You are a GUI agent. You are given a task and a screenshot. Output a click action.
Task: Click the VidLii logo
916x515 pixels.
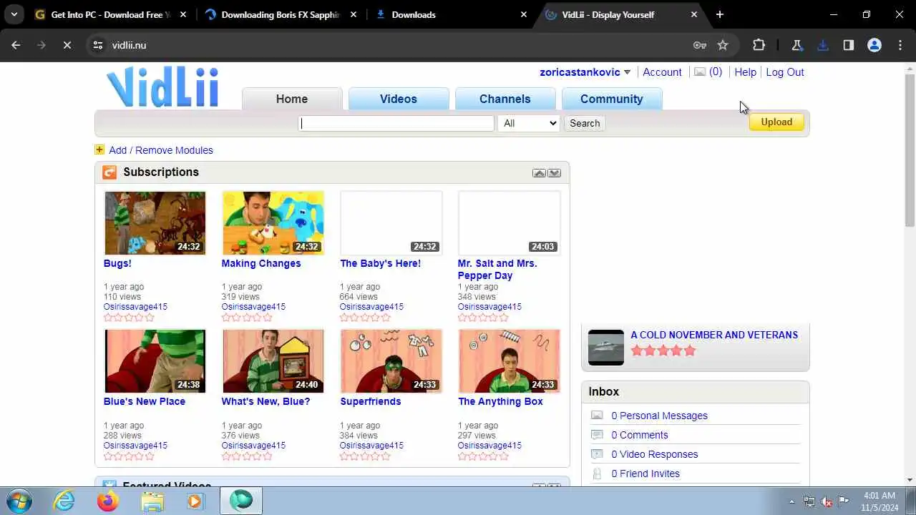click(x=162, y=87)
